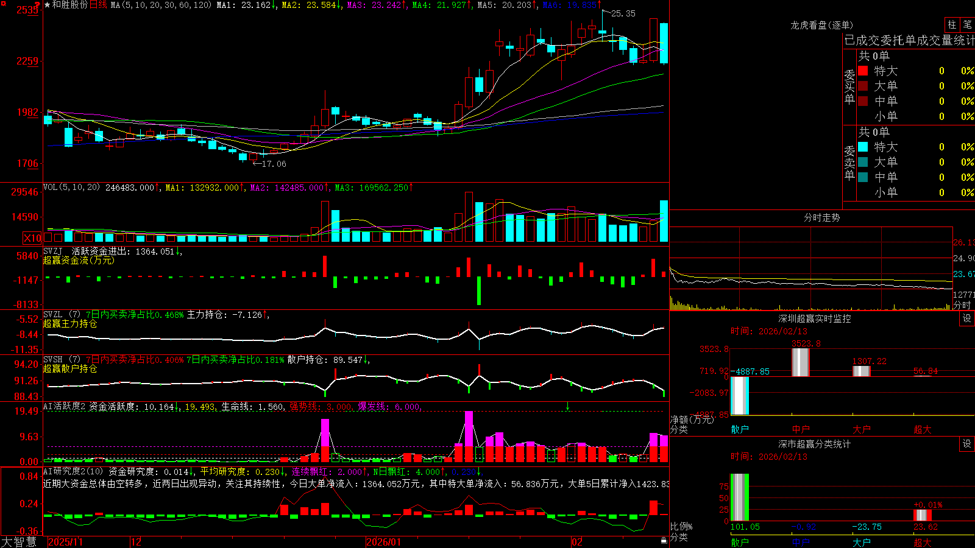This screenshot has width=975, height=548.
Task: Click the lock icon on the date axis
Action: tap(664, 541)
